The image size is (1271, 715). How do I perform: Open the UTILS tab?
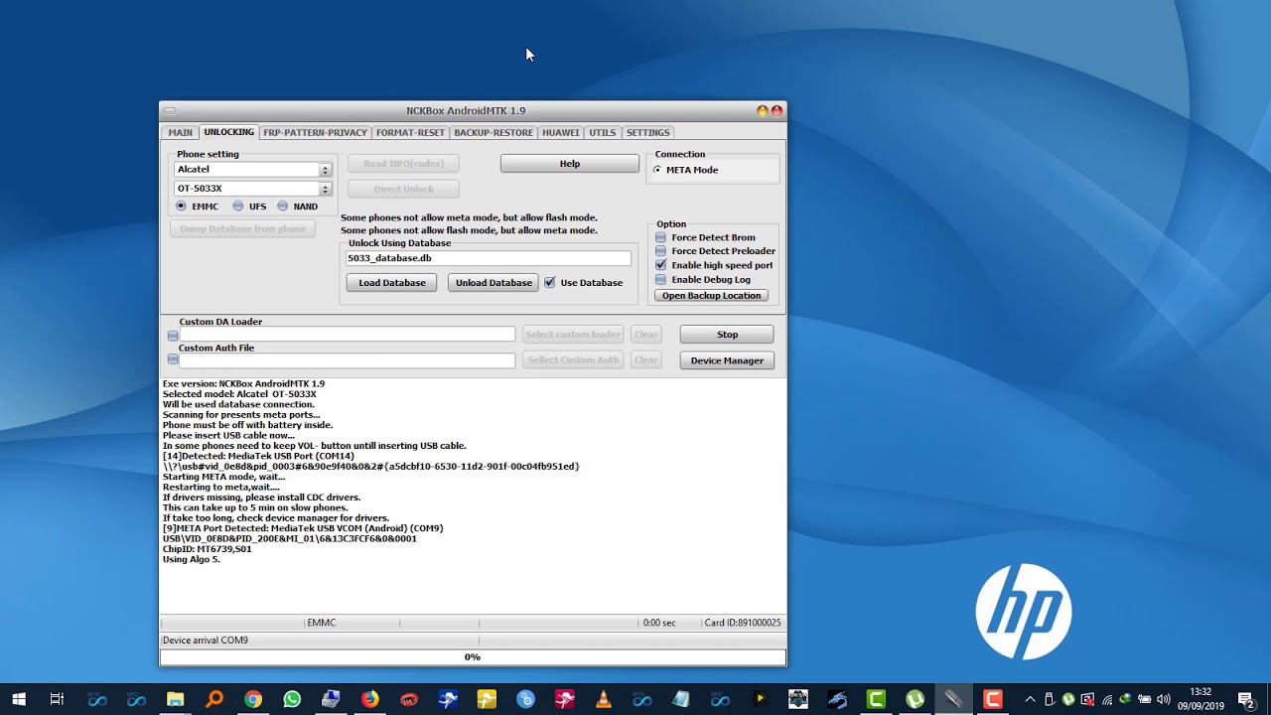(603, 132)
